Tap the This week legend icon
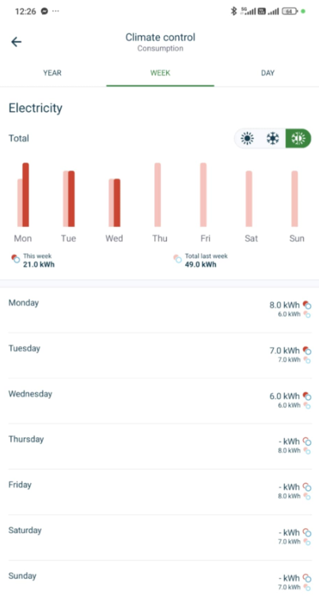 [x=16, y=259]
